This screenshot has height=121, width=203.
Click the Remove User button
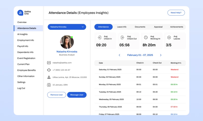point(57,95)
